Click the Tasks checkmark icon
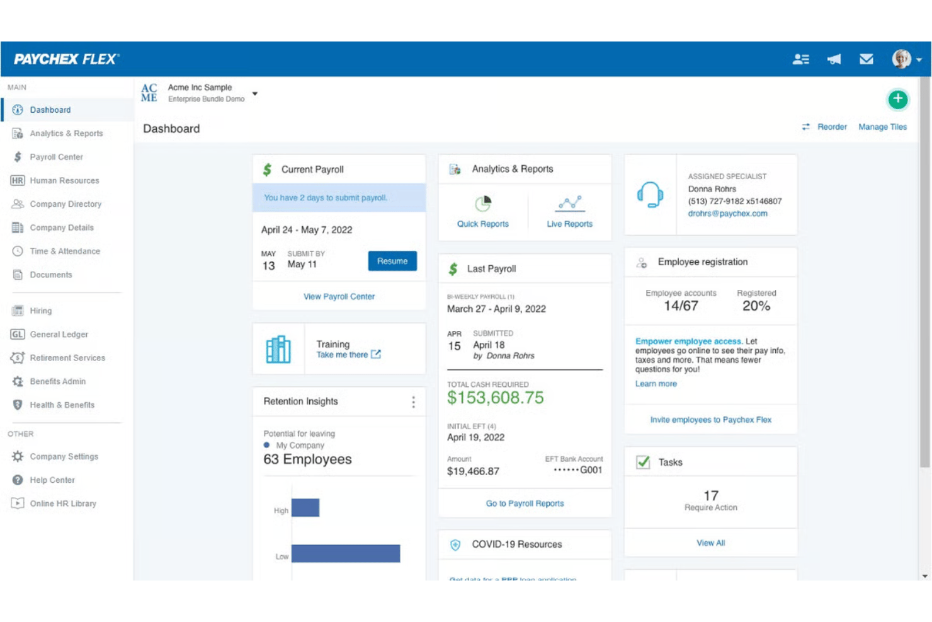The height and width of the screenshot is (622, 932). pyautogui.click(x=643, y=462)
